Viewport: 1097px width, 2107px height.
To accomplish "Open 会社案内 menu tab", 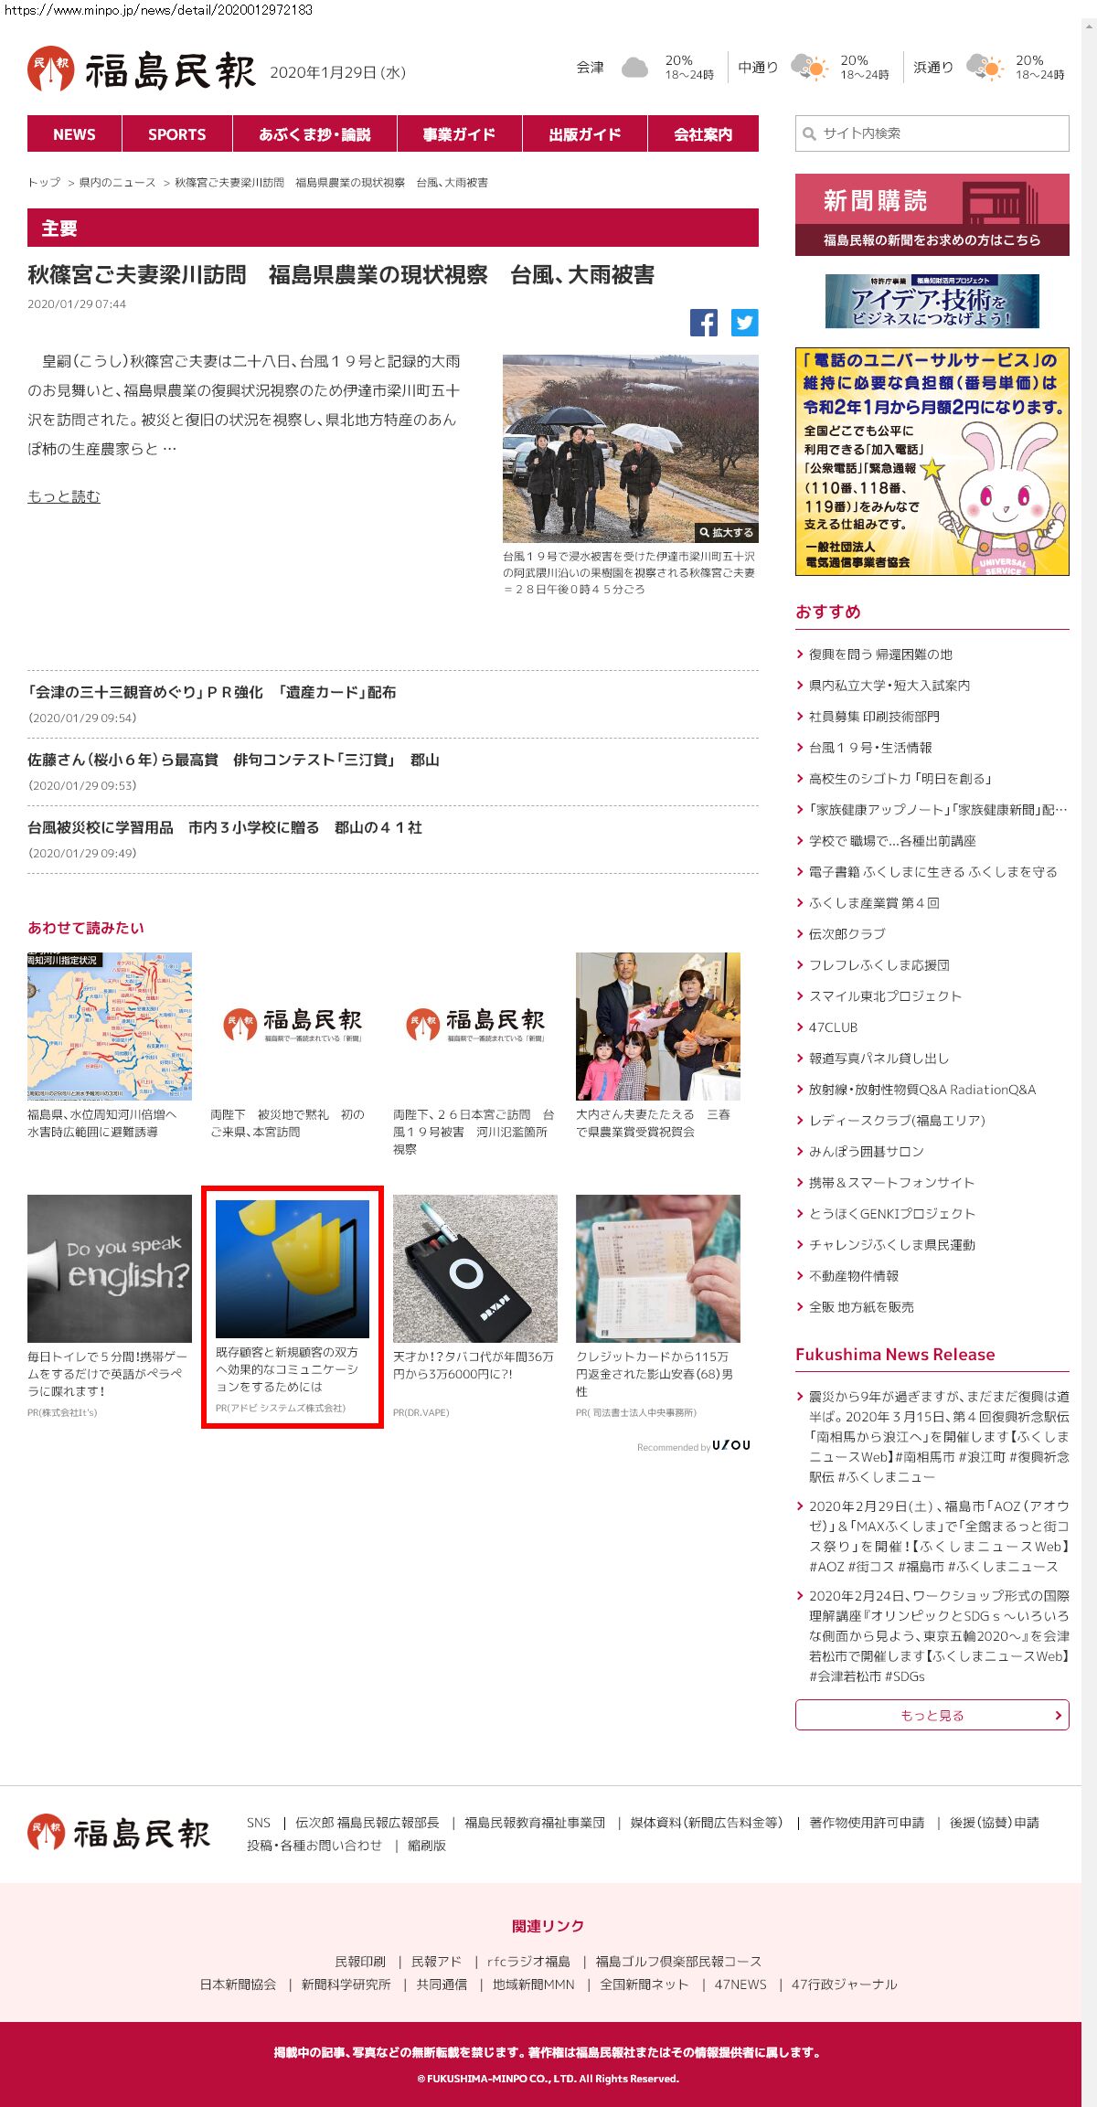I will click(x=703, y=133).
